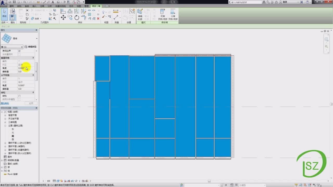333x187 pixels.
Task: Open the Manage (管理) ribbon tab
Action: tap(86, 6)
